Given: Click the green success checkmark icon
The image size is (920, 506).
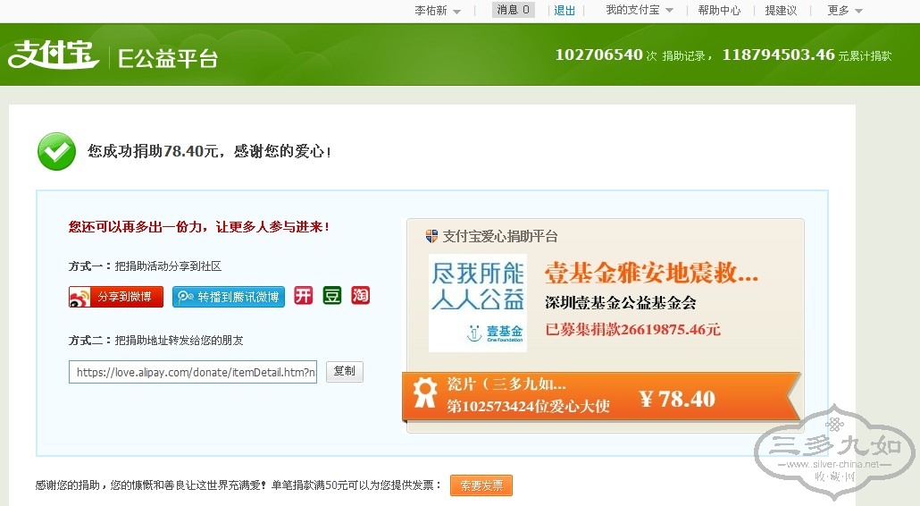Looking at the screenshot, I should pos(57,151).
